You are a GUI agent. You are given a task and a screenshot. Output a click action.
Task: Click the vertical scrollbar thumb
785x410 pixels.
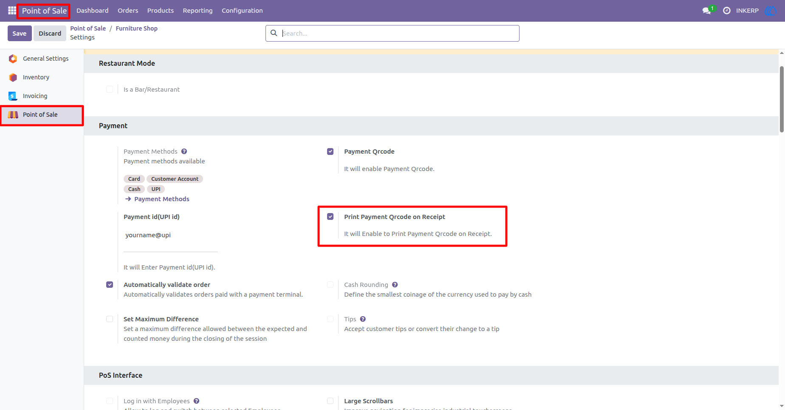click(x=782, y=99)
